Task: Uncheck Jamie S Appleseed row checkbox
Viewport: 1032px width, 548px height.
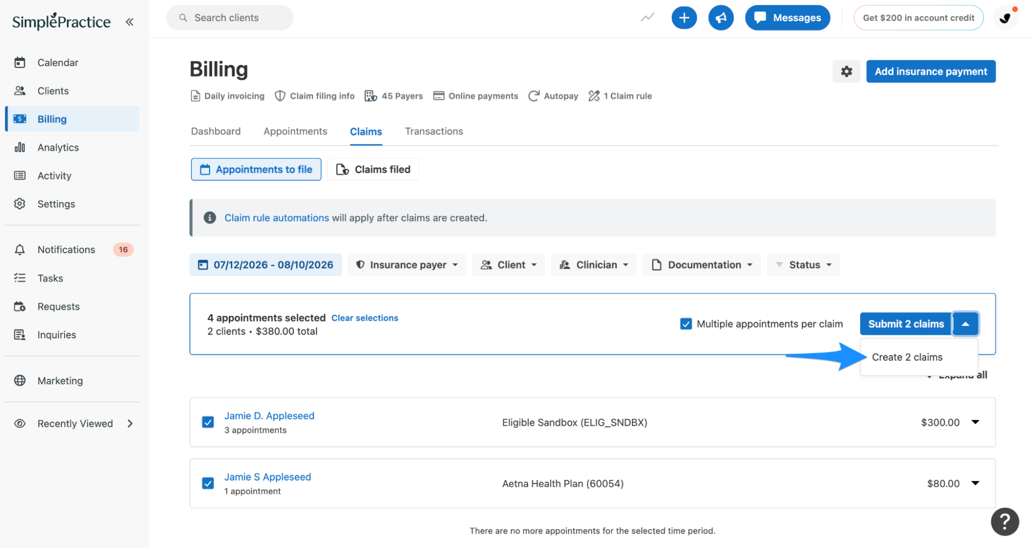Action: pos(208,483)
